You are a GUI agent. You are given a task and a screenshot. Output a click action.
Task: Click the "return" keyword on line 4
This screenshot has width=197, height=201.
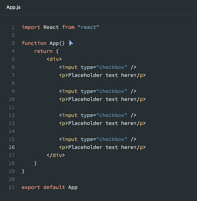coord(43,51)
